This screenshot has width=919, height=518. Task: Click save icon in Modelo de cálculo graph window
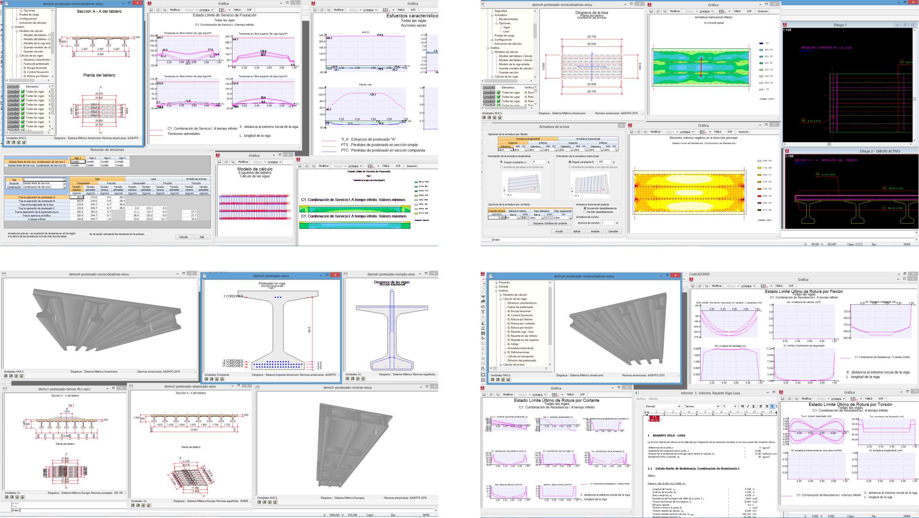220,162
